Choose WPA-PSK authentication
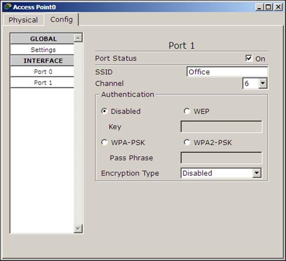 tap(105, 142)
